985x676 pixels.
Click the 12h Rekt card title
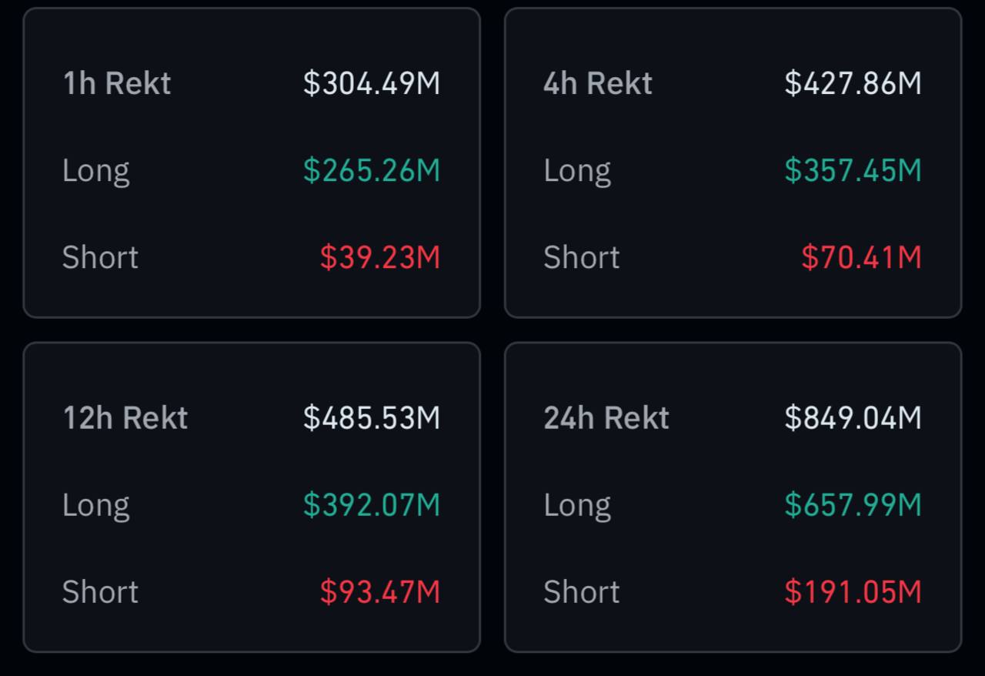point(125,418)
